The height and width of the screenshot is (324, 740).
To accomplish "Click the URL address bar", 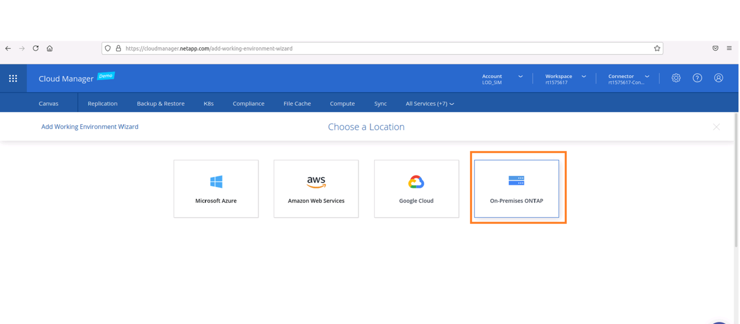I will point(382,48).
